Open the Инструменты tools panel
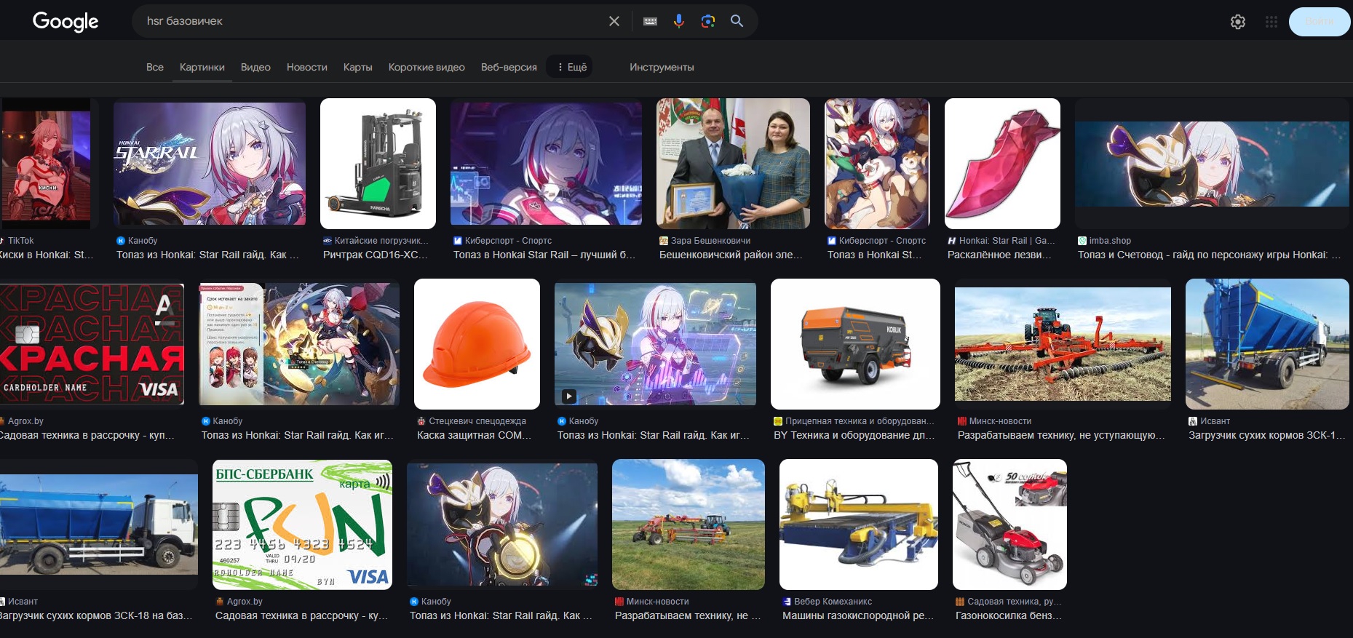1353x638 pixels. click(662, 67)
